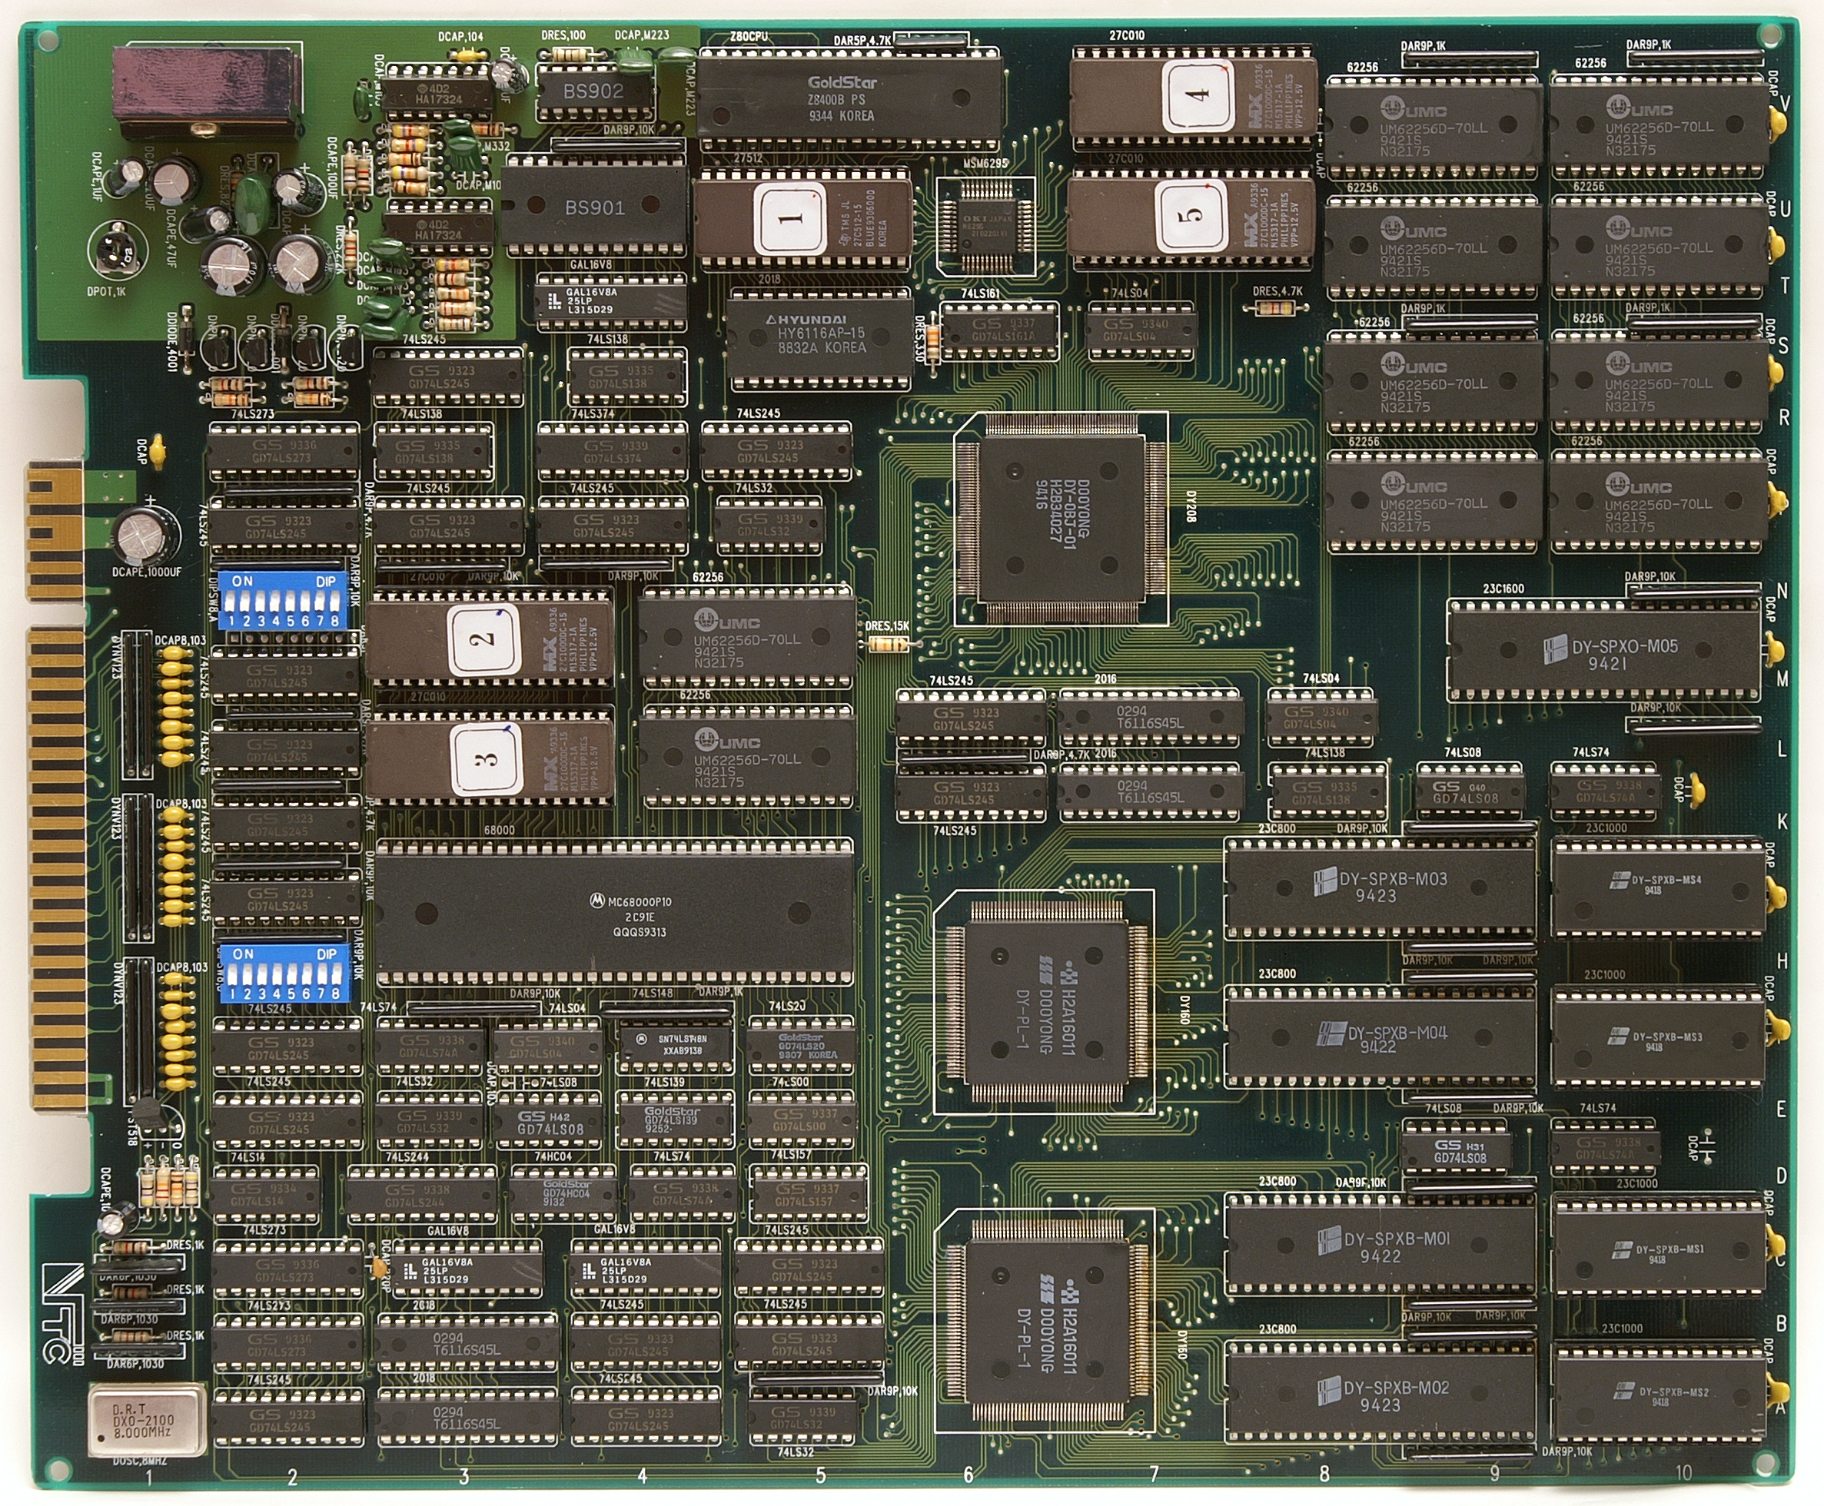
Task: Click the GoldStar GD74LS20 chip
Action: click(800, 1047)
